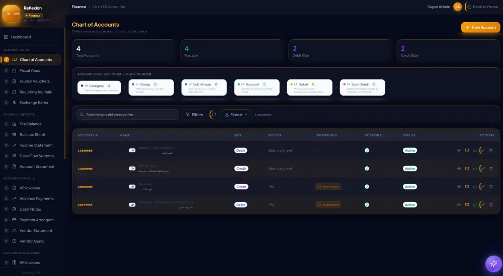This screenshot has height=276, width=503.
Task: Click the Active status badge for 40000000
Action: (409, 187)
